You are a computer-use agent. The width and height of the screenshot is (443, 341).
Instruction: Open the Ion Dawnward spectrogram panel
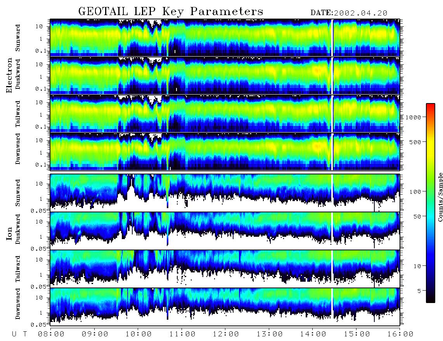pos(225,307)
